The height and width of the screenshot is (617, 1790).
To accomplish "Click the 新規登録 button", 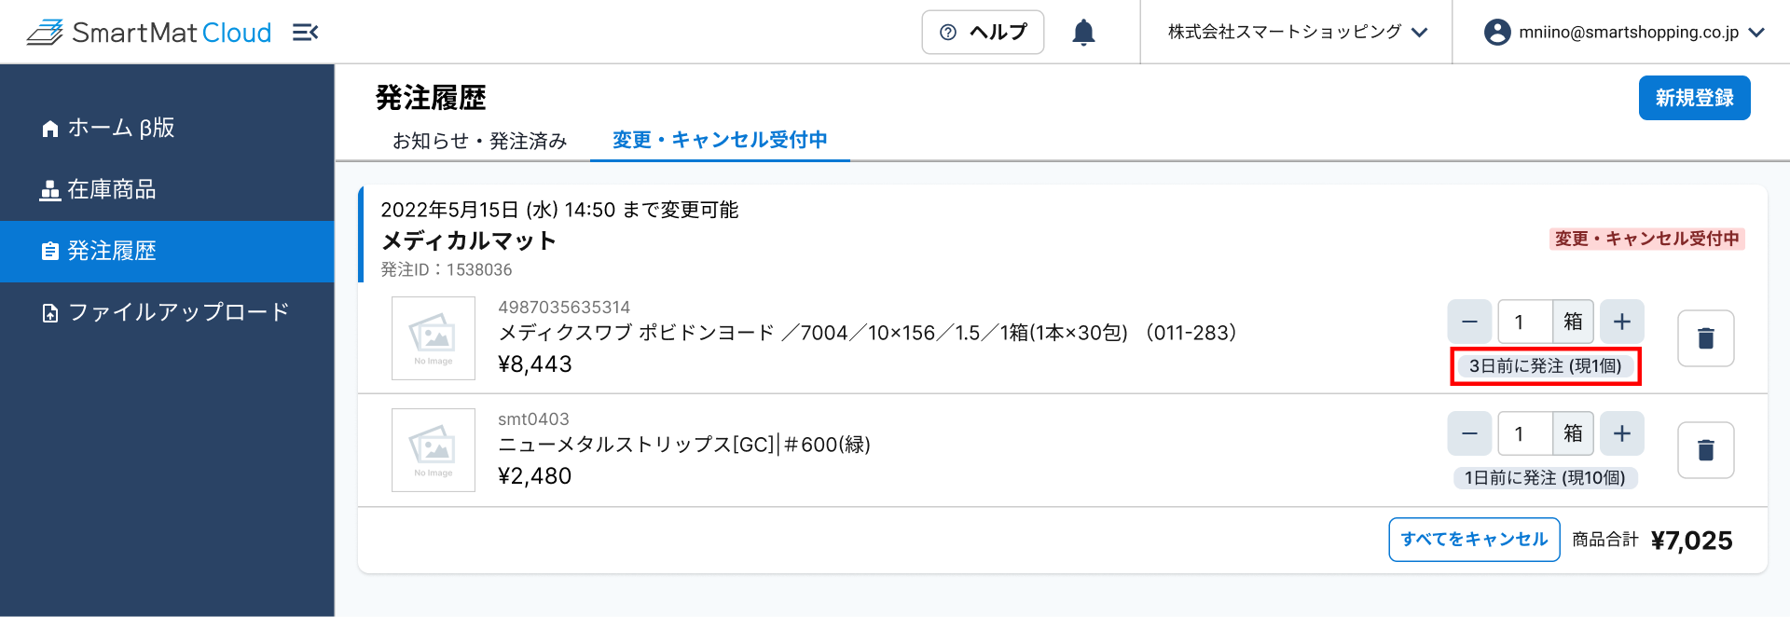I will pyautogui.click(x=1694, y=98).
